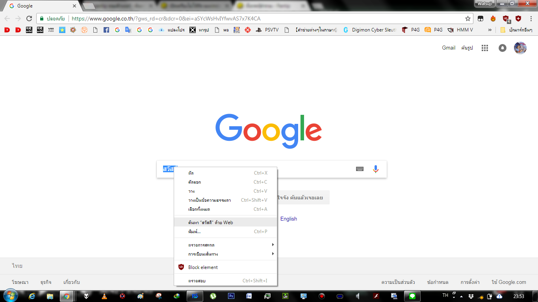
Task: Bookmark this page with the star icon
Action: [468, 18]
